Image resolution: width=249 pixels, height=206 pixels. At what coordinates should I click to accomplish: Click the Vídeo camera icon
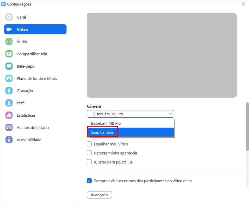(x=9, y=29)
